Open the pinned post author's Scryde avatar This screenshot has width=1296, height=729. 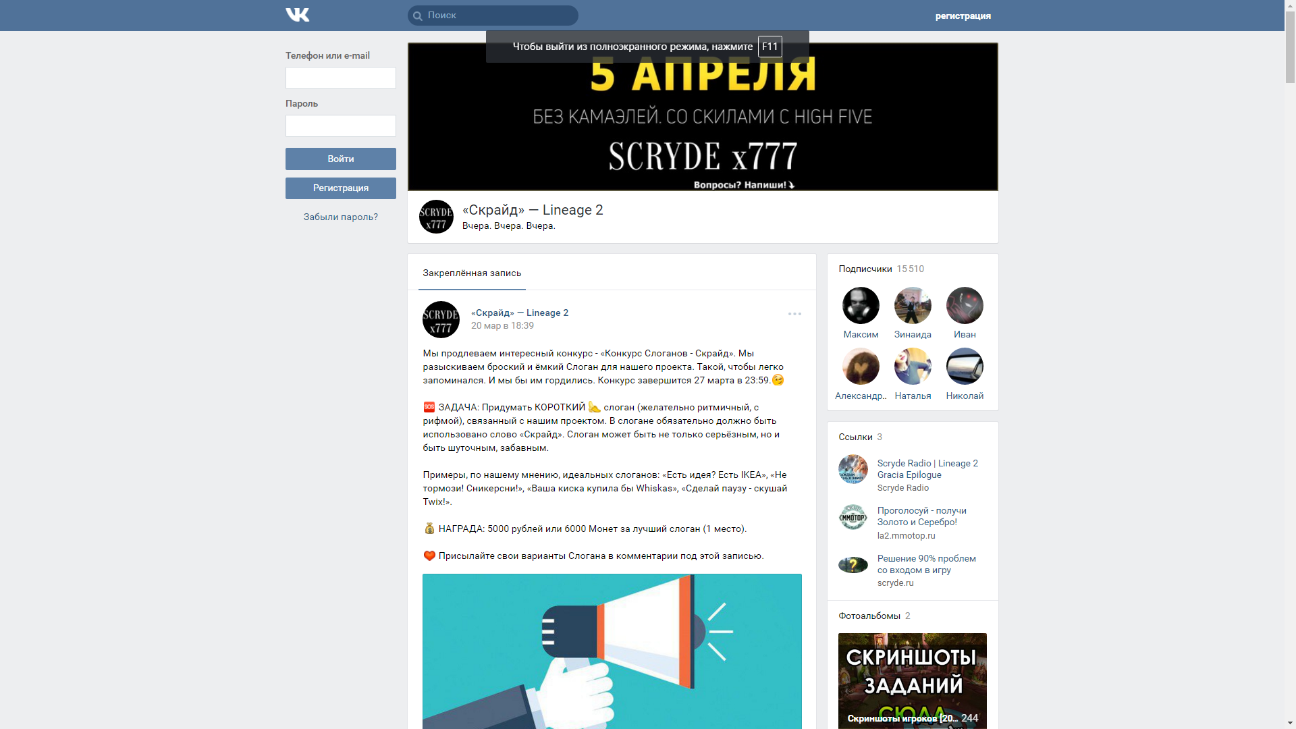pyautogui.click(x=441, y=319)
